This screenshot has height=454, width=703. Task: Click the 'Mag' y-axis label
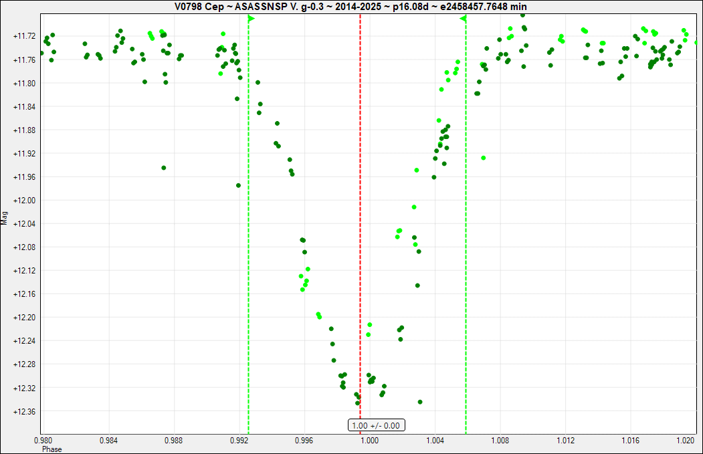point(5,217)
